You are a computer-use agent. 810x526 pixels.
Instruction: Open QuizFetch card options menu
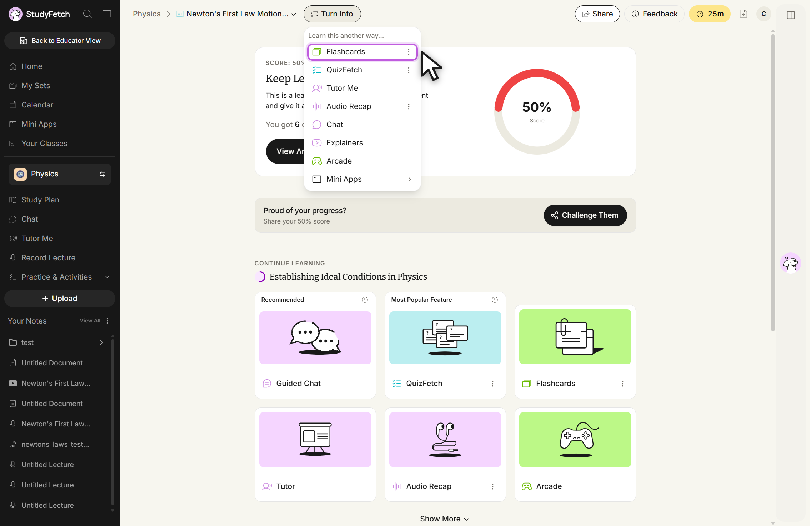click(x=492, y=384)
